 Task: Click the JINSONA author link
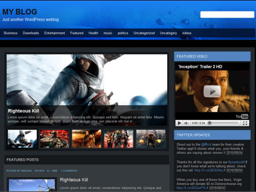[x=26, y=171]
